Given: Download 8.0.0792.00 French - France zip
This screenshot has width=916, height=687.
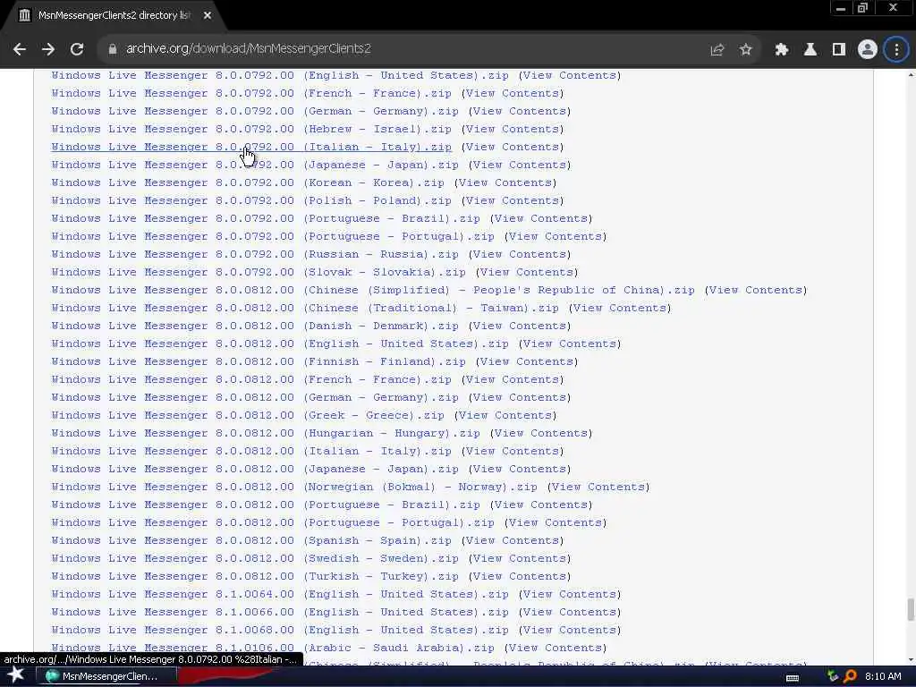Looking at the screenshot, I should 251,93.
